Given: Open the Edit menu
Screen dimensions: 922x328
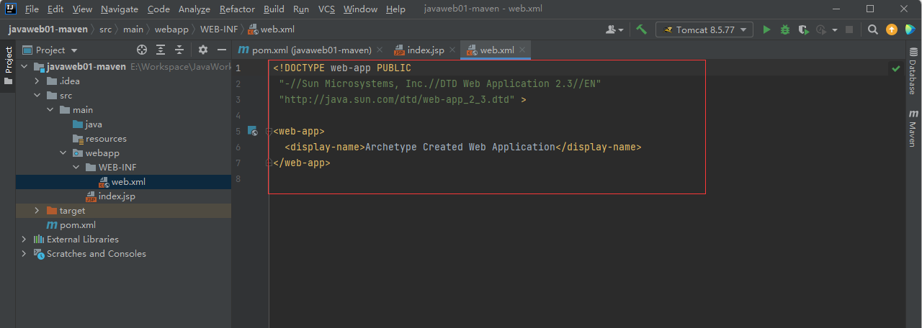Looking at the screenshot, I should point(55,9).
